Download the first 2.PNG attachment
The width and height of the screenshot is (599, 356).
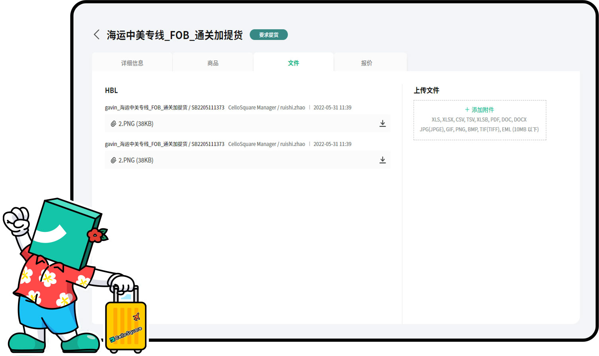[382, 124]
